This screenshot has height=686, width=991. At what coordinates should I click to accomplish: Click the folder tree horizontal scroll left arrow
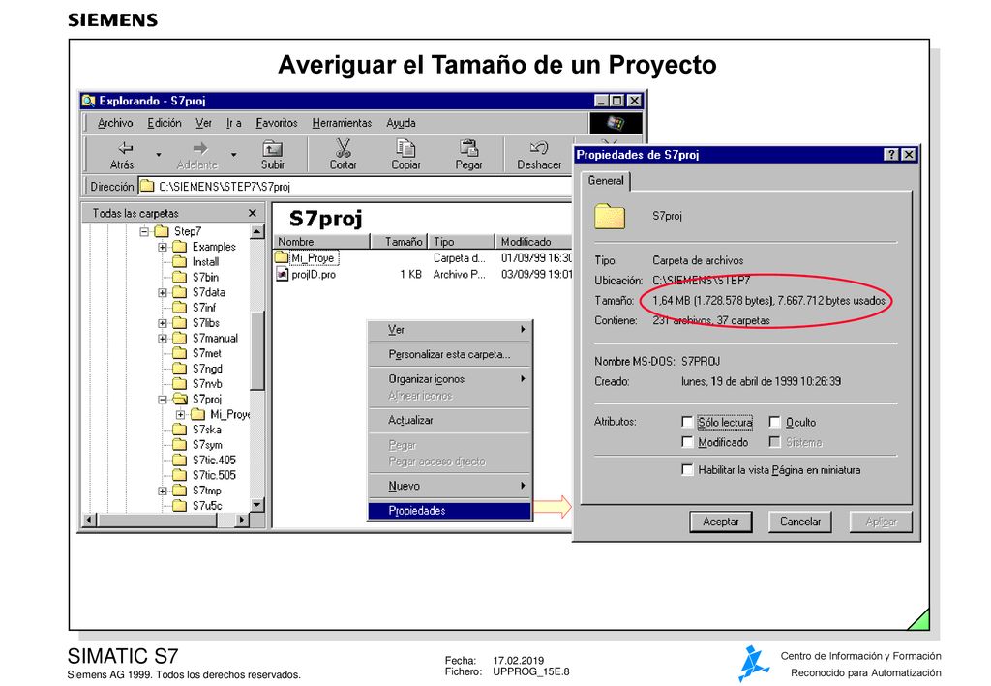click(x=90, y=520)
